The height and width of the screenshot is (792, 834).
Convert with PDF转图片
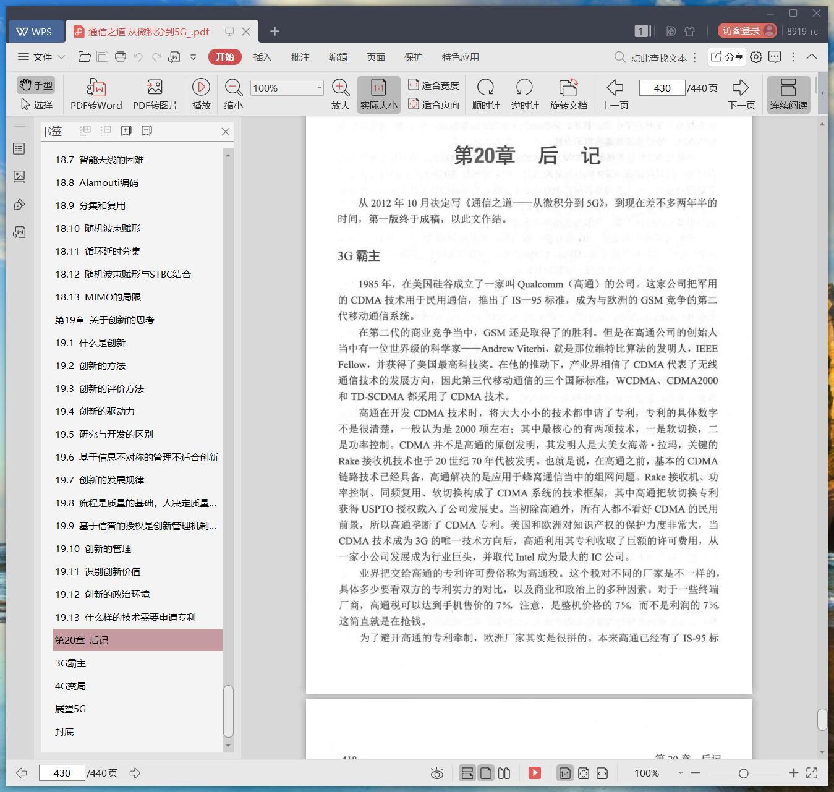[x=155, y=95]
